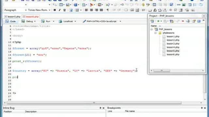Click "print_r($forest);" on line 16
This screenshot has width=209, height=117.
tap(27, 61)
